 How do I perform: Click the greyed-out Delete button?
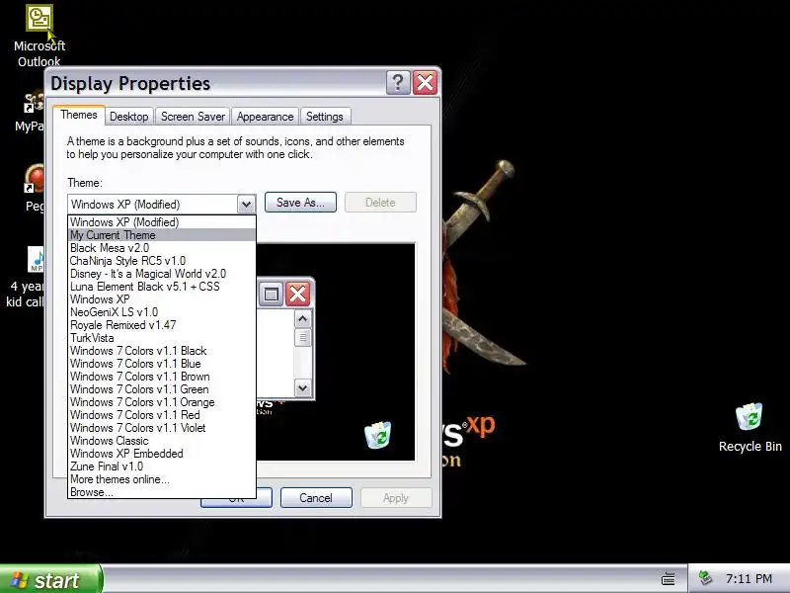380,203
